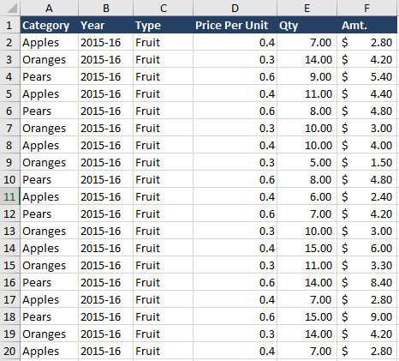Select cell A2 containing Apples
The height and width of the screenshot is (361, 399).
tap(49, 42)
